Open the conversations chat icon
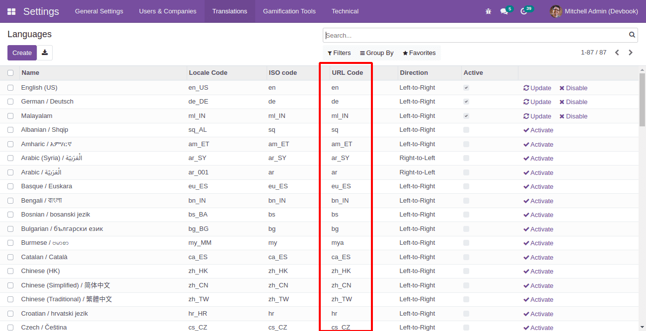 504,11
